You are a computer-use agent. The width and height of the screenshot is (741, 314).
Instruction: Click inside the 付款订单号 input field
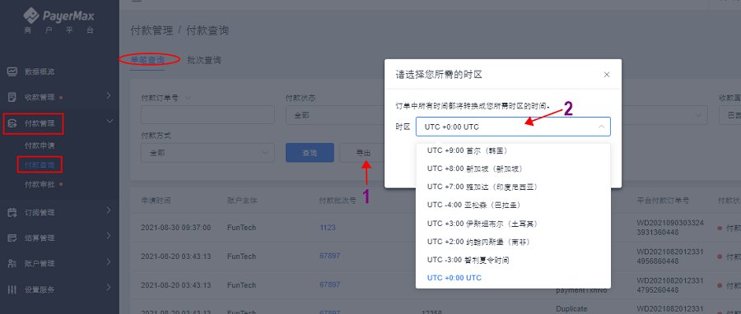(207, 115)
